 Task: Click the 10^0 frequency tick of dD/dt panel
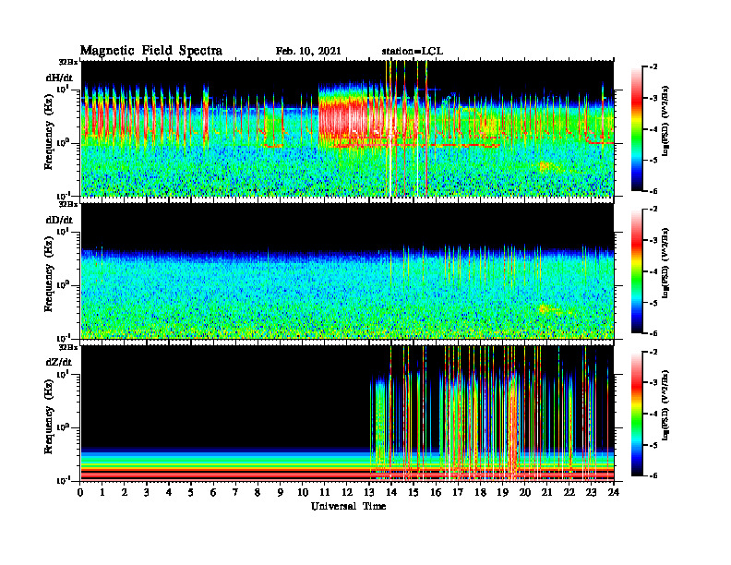tap(63, 285)
